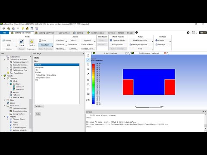Select the zoom in tool
This screenshot has width=207, height=155.
point(88,65)
